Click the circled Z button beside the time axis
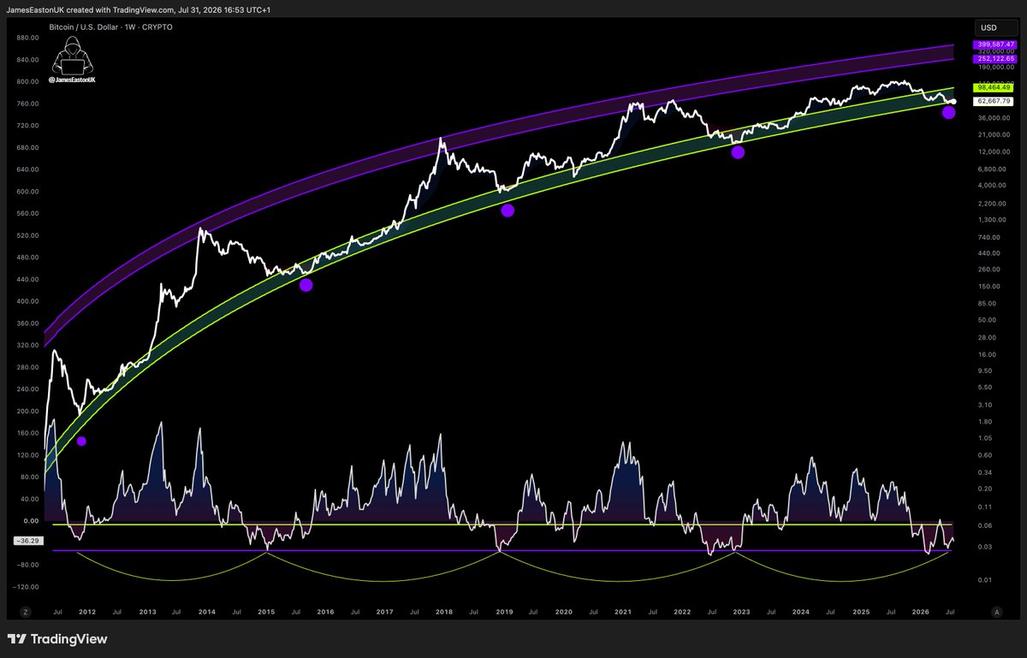The image size is (1027, 658). pyautogui.click(x=26, y=612)
